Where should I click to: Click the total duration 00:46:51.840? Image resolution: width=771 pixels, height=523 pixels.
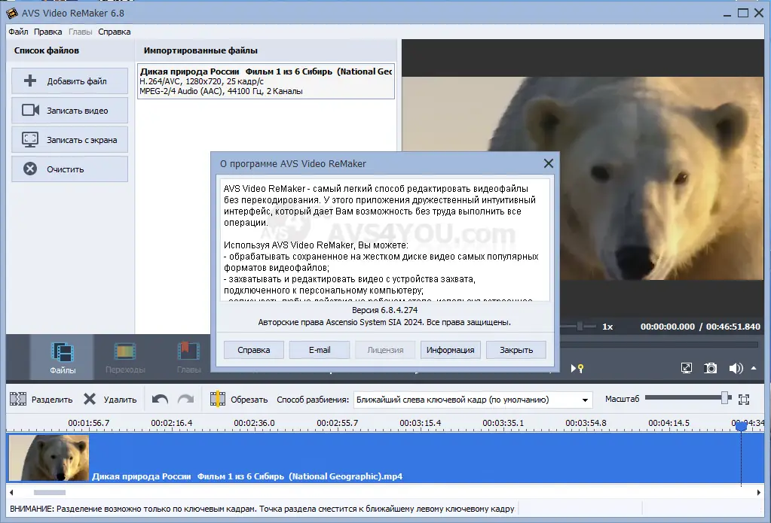click(x=733, y=327)
